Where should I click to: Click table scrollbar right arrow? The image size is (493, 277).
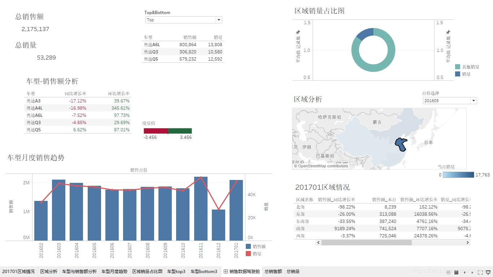tap(468, 243)
